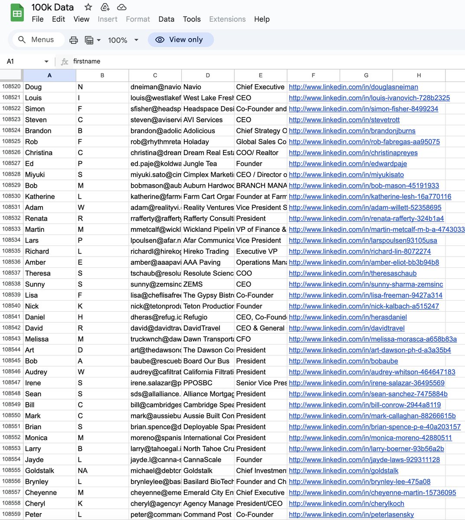Click the print icon in toolbar
Image resolution: width=465 pixels, height=520 pixels.
(74, 40)
